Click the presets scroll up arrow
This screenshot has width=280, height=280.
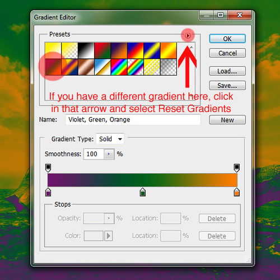click(x=191, y=48)
